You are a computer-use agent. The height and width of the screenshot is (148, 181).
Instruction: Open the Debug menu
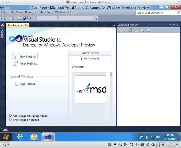point(29,12)
